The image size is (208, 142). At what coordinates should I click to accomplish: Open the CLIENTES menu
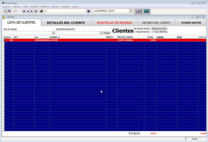point(17,7)
